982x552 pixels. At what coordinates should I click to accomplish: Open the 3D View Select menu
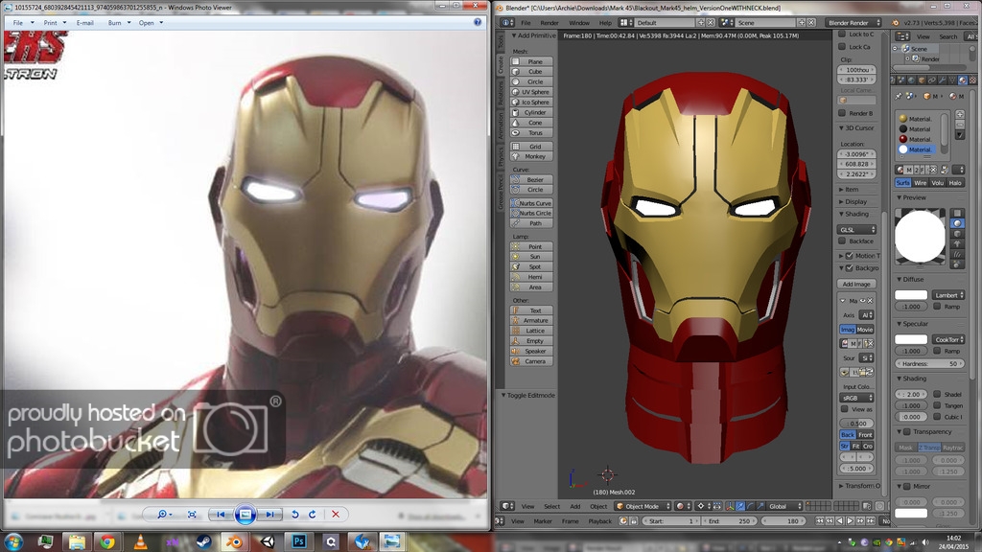[551, 506]
